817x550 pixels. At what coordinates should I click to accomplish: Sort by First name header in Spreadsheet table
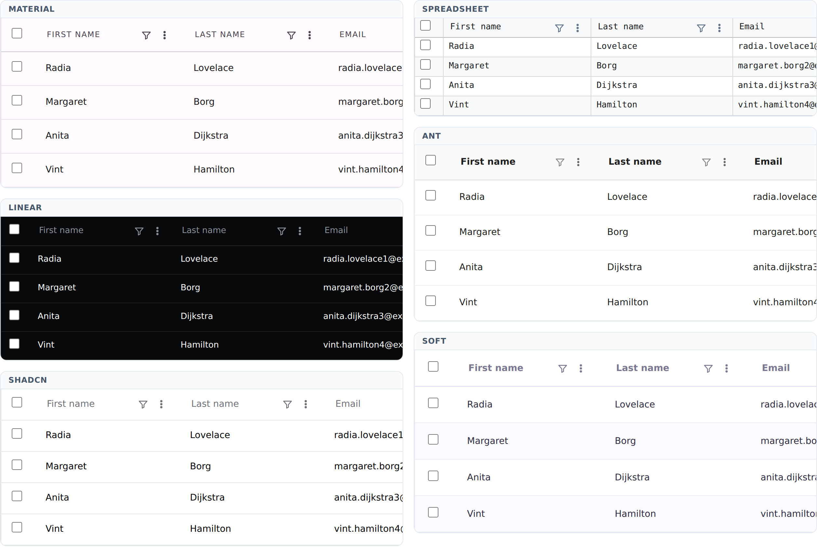pos(475,27)
